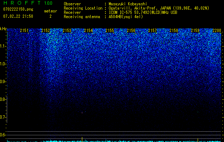Click the meteor count value 2

(51, 16)
